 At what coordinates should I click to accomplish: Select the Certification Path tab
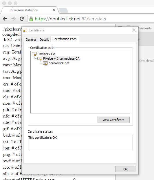point(65,39)
